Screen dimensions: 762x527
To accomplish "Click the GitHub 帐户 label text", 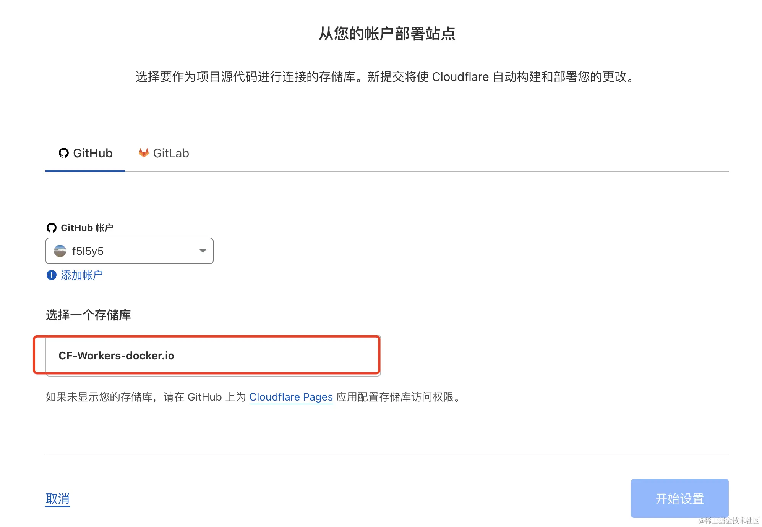I will click(x=87, y=228).
